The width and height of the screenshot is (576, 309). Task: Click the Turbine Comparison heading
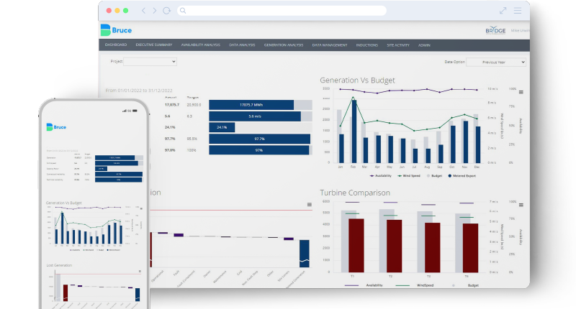[x=355, y=193]
